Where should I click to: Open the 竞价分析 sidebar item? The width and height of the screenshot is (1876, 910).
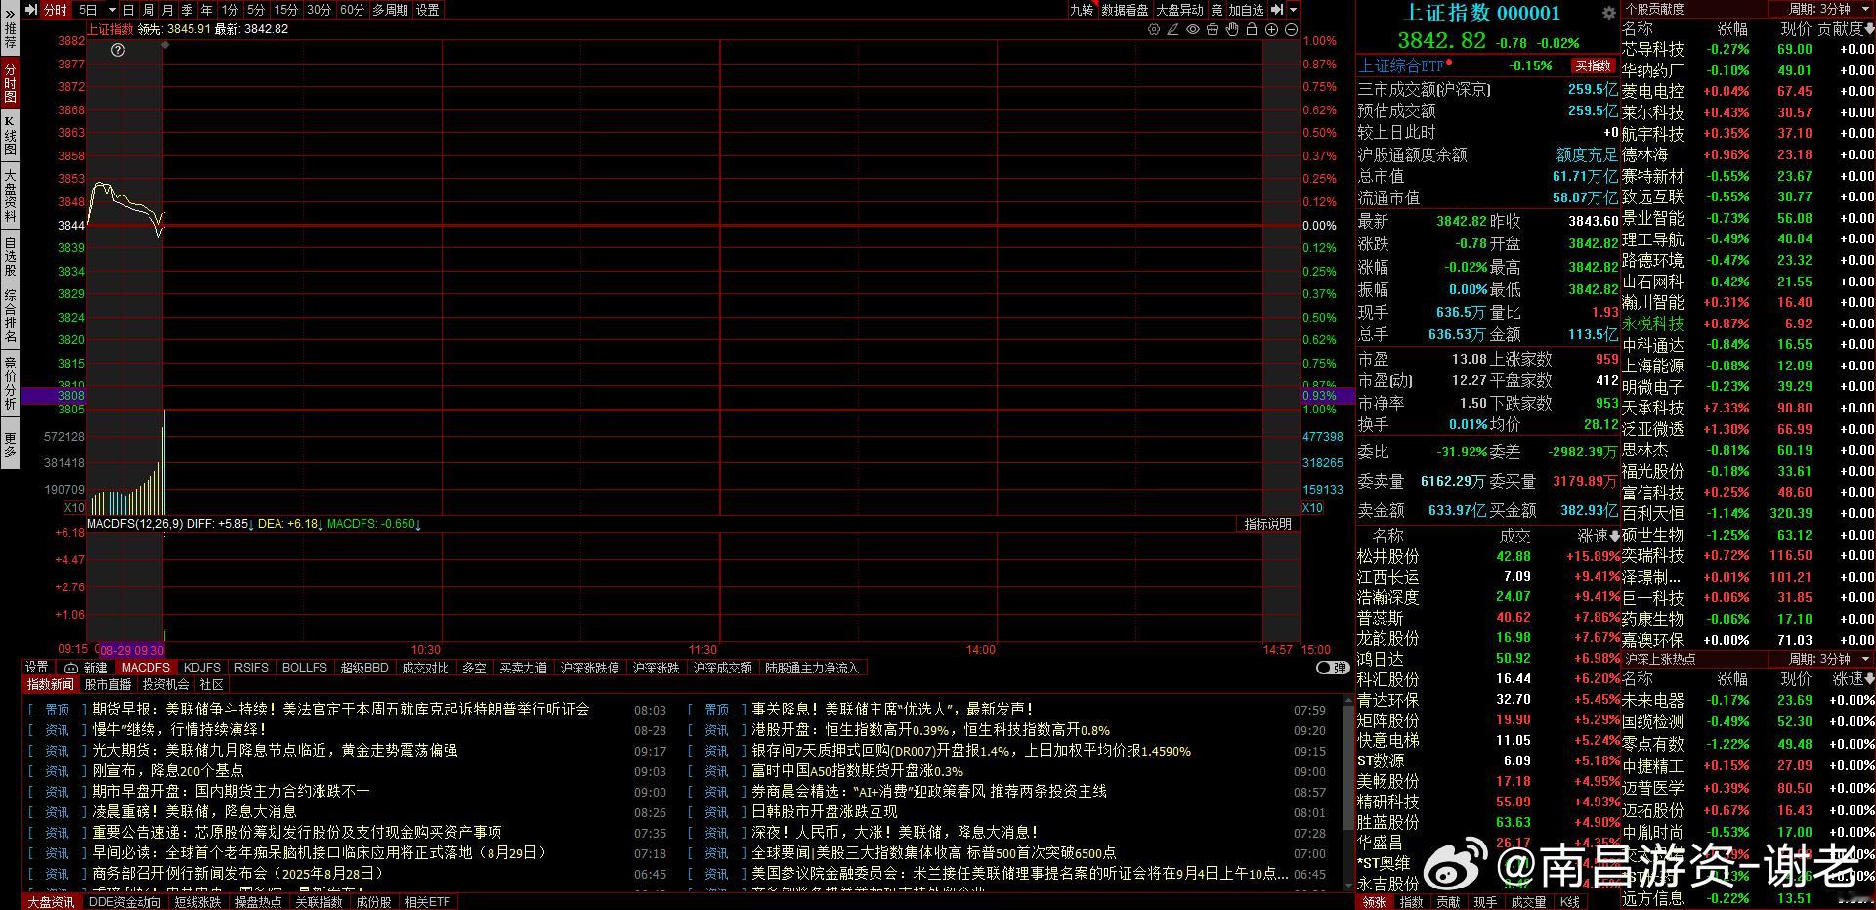[x=10, y=383]
